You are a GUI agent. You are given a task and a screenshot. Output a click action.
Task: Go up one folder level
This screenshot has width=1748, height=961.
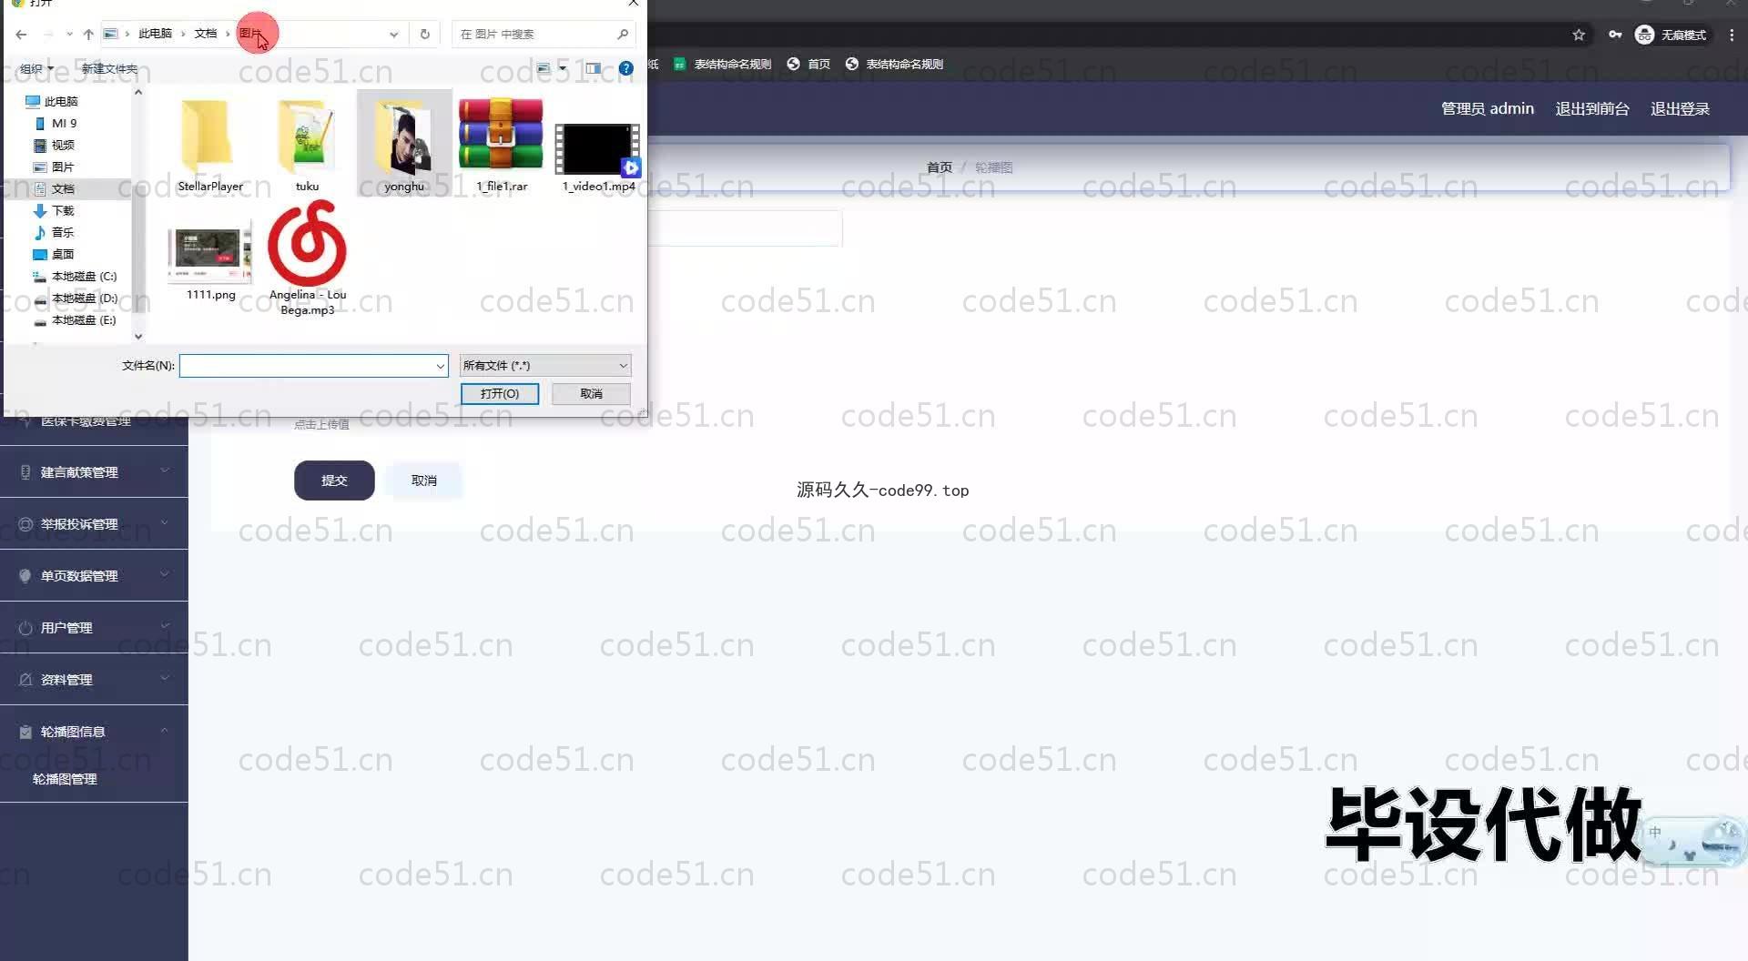[x=88, y=35]
